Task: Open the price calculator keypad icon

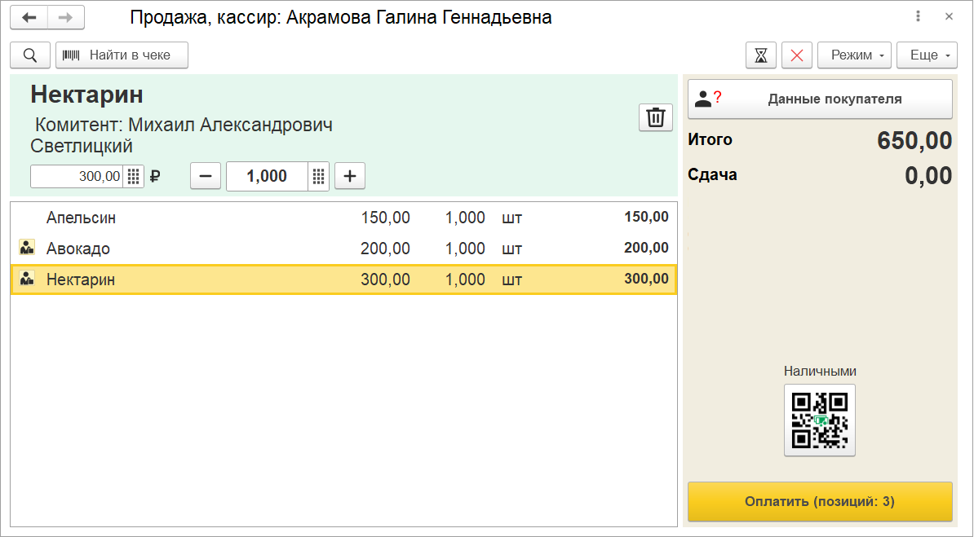Action: click(134, 176)
